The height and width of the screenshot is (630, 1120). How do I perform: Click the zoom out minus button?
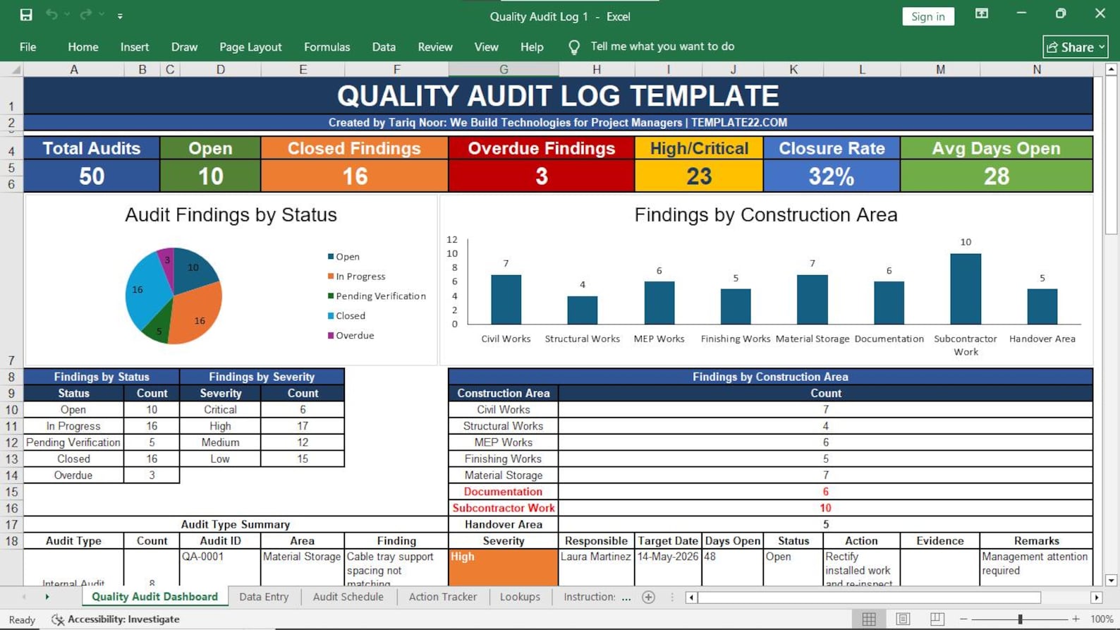click(x=963, y=619)
